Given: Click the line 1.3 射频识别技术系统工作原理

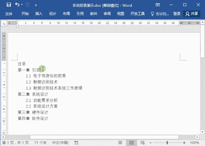Looking at the screenshot, I should [x=54, y=88].
